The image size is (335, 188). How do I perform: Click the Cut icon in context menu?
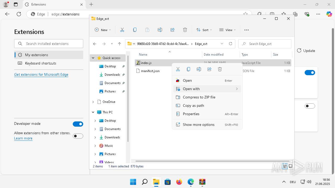[x=178, y=69]
